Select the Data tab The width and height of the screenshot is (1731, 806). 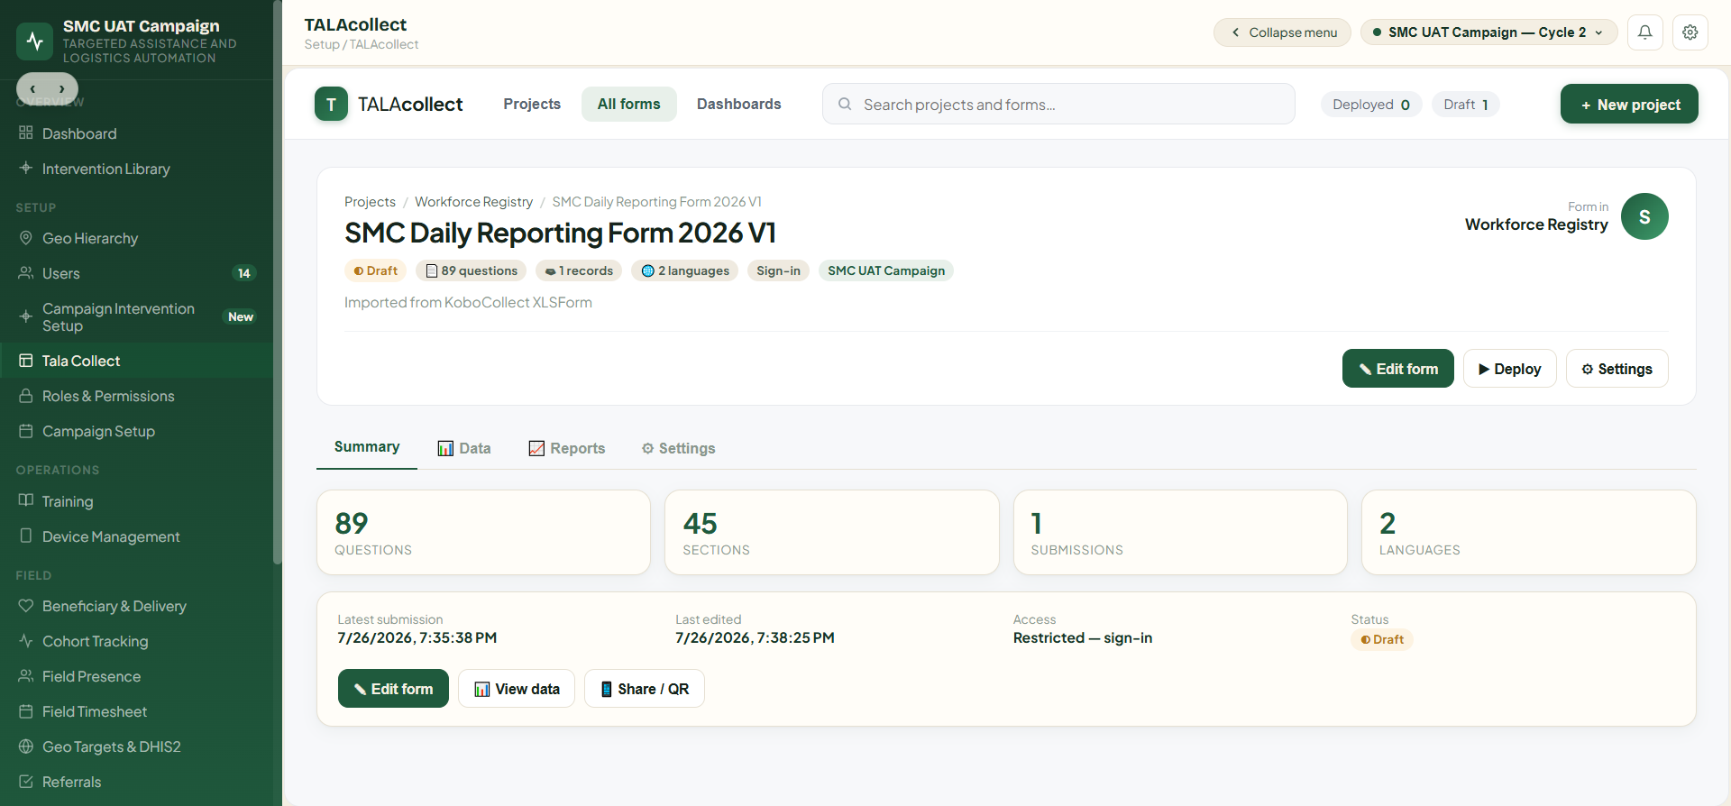[464, 448]
